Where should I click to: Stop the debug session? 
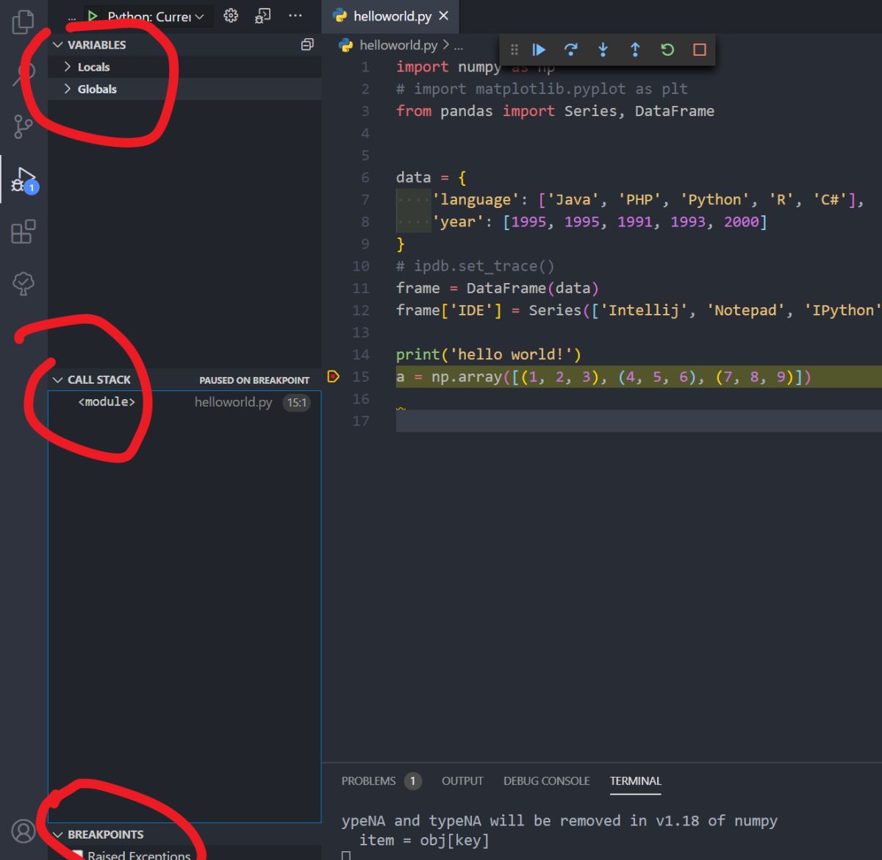tap(700, 49)
